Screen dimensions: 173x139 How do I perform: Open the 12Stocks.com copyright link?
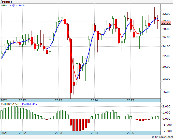(x=162, y=137)
